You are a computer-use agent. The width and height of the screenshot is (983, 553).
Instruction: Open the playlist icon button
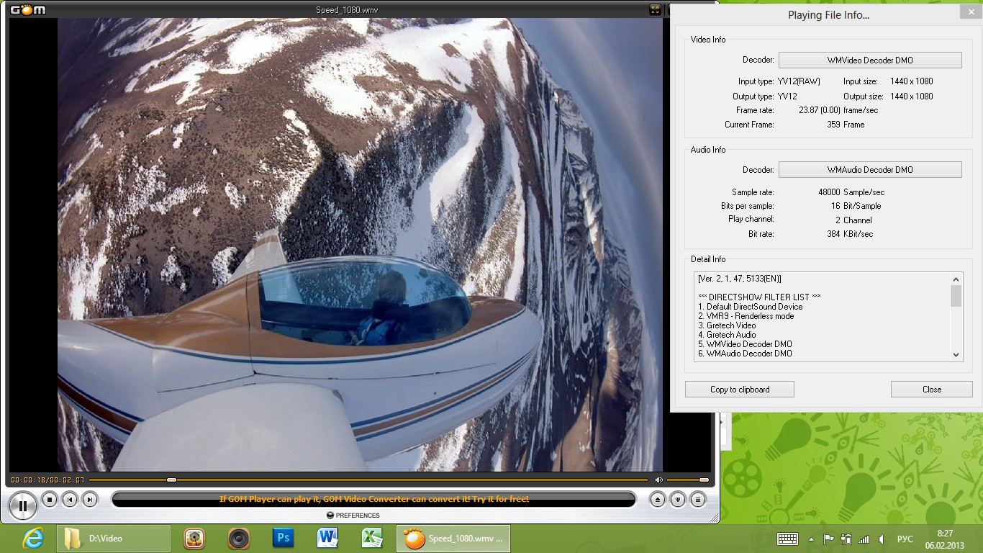click(697, 499)
